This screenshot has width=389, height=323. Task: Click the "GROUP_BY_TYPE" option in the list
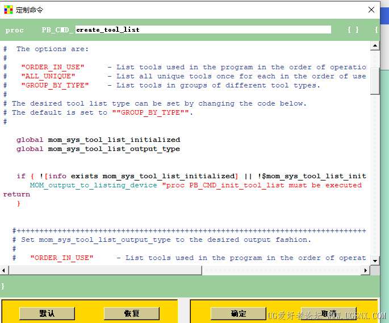click(55, 85)
